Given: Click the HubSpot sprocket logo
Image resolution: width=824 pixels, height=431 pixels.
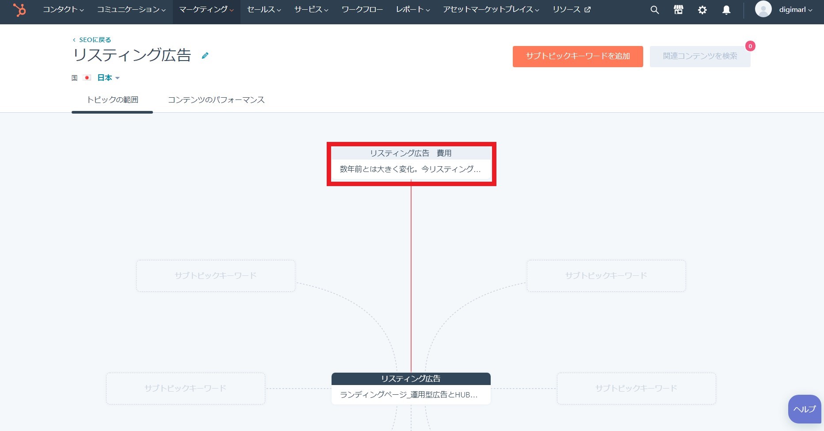Looking at the screenshot, I should click(19, 10).
